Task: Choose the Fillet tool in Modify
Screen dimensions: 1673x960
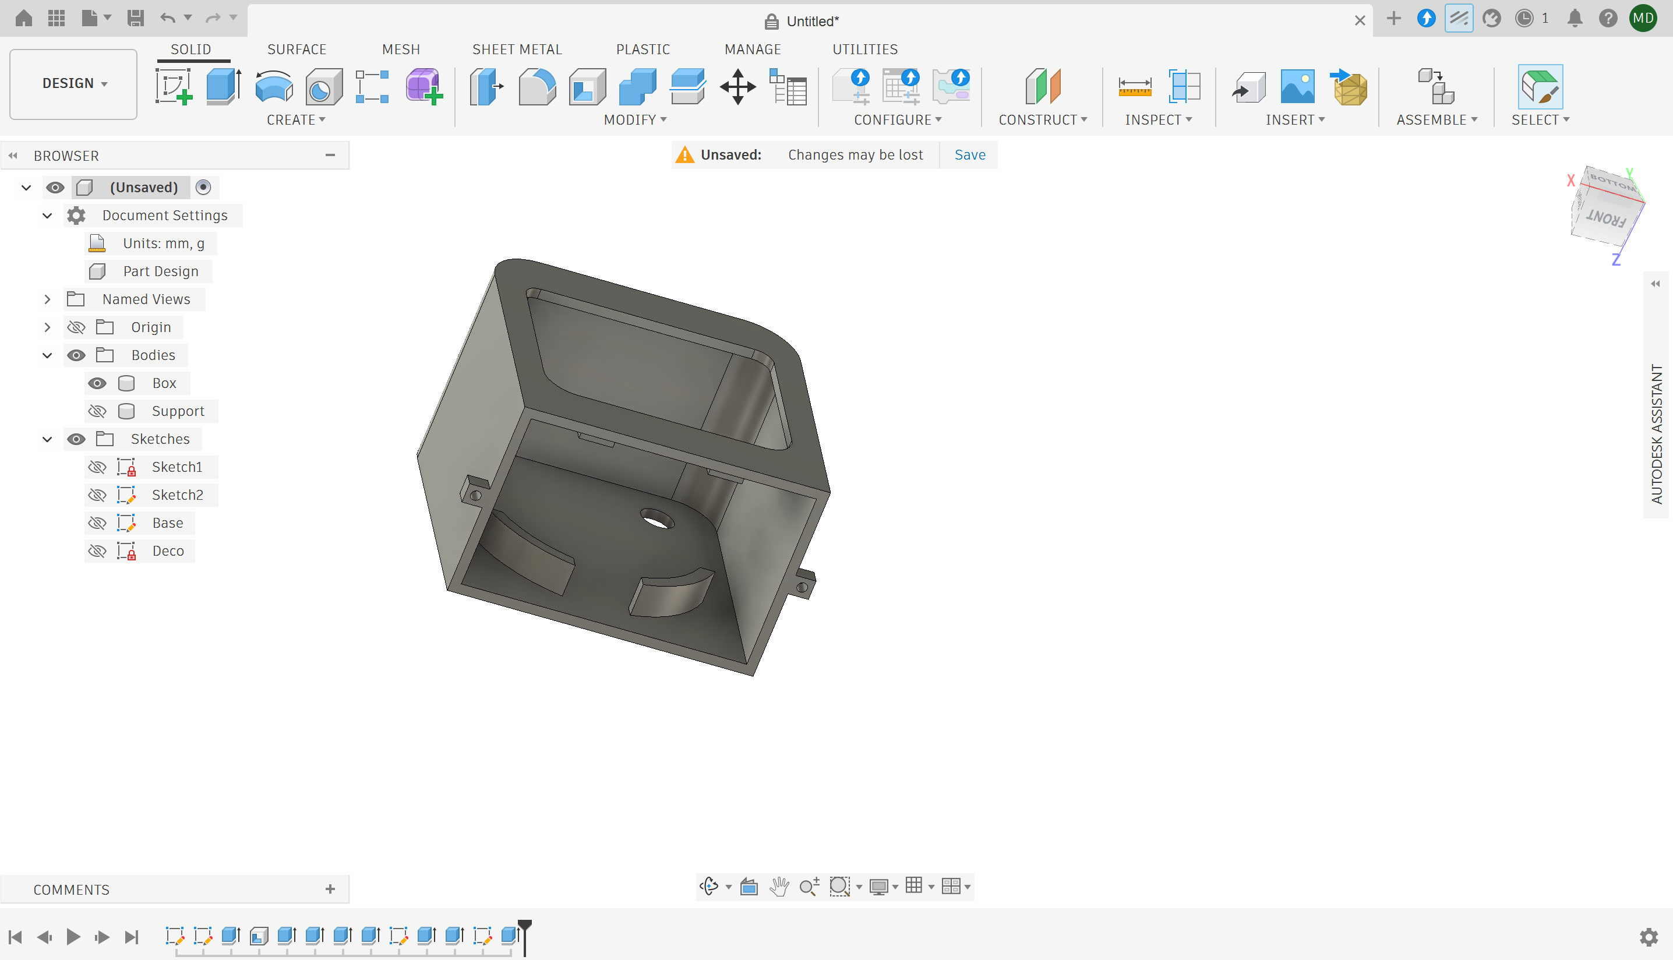Action: click(x=537, y=86)
